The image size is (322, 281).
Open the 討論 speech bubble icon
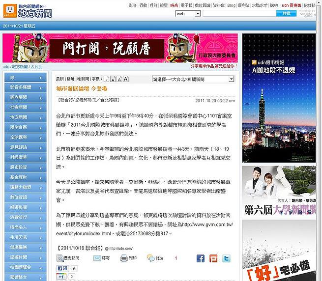pyautogui.click(x=150, y=258)
